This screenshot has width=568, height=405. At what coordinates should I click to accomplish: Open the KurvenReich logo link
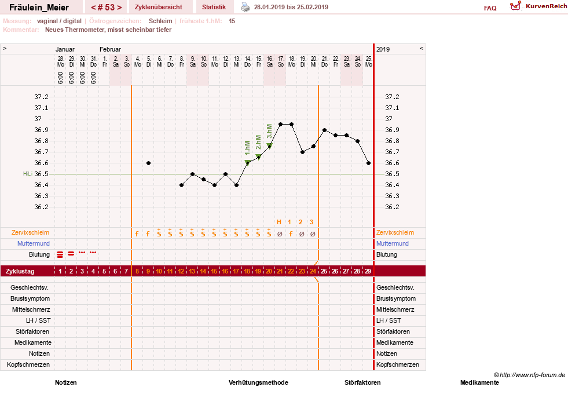(x=538, y=6)
